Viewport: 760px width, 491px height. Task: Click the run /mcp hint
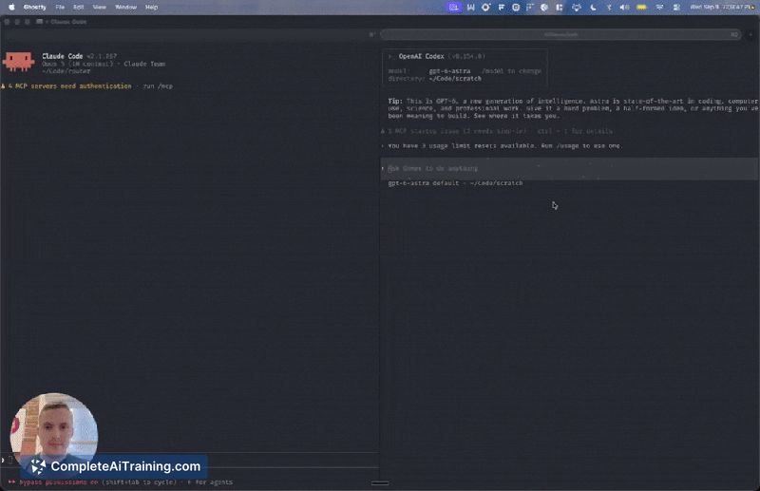(x=158, y=86)
